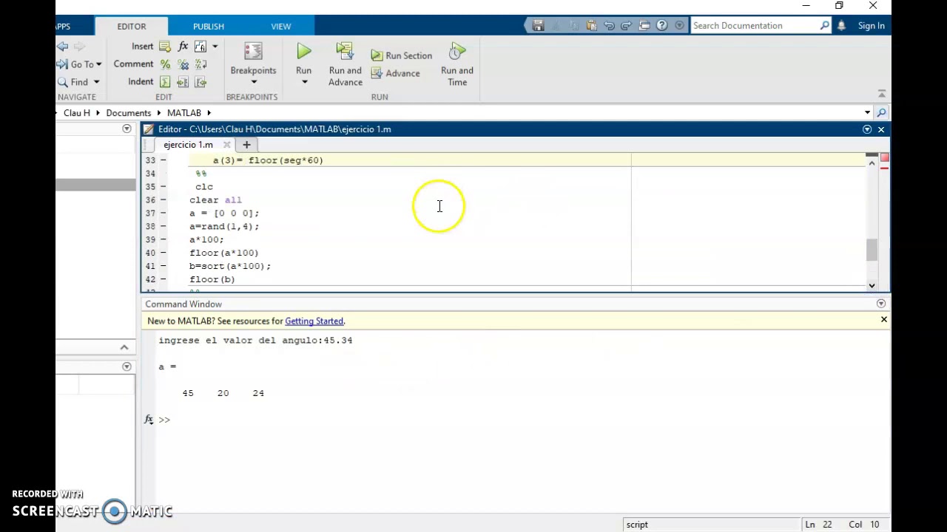
Task: Click code line b=sort(a*100);
Action: coord(230,267)
